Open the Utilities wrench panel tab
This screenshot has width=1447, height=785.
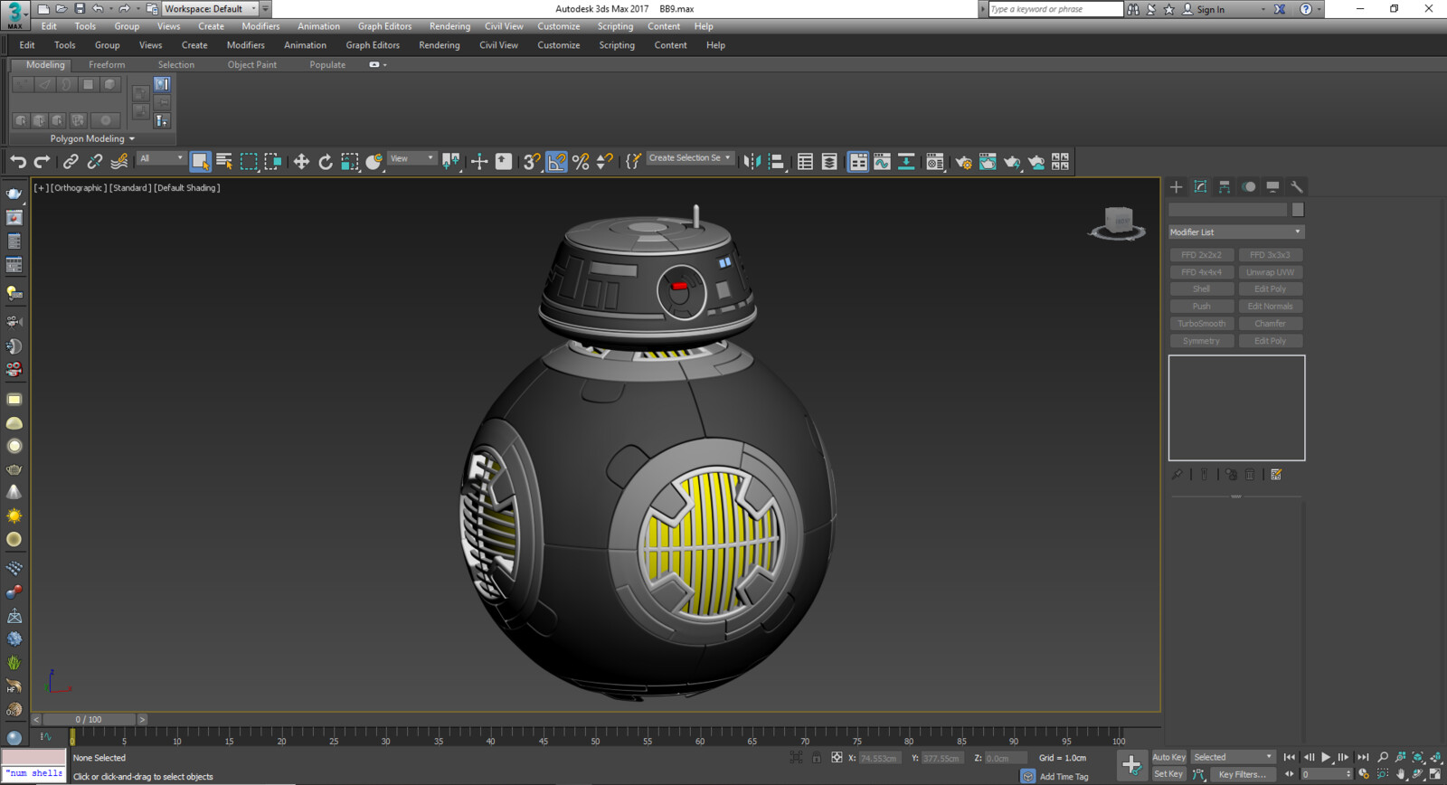pos(1297,186)
